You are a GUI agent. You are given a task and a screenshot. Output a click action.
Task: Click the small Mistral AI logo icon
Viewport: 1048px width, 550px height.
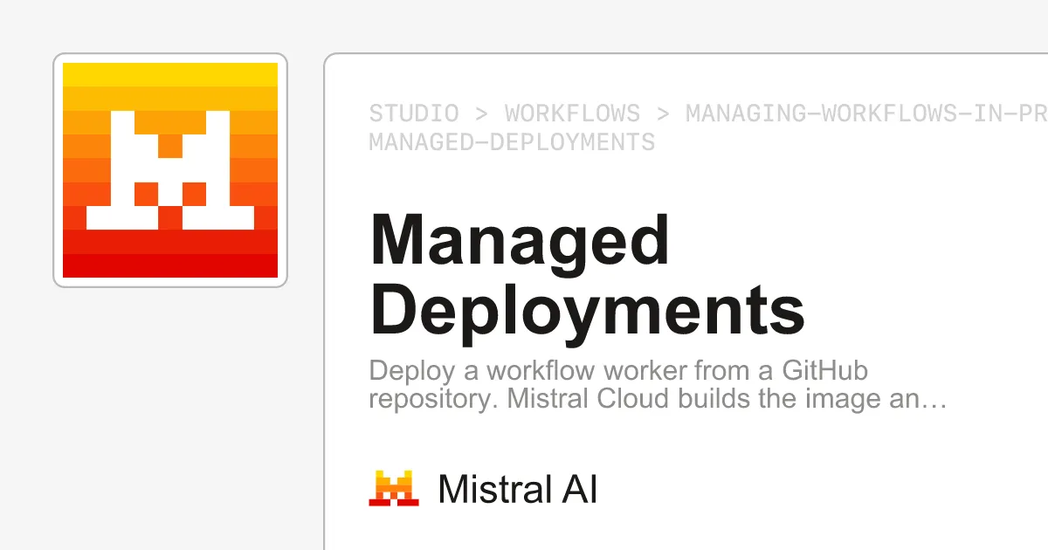pyautogui.click(x=395, y=488)
